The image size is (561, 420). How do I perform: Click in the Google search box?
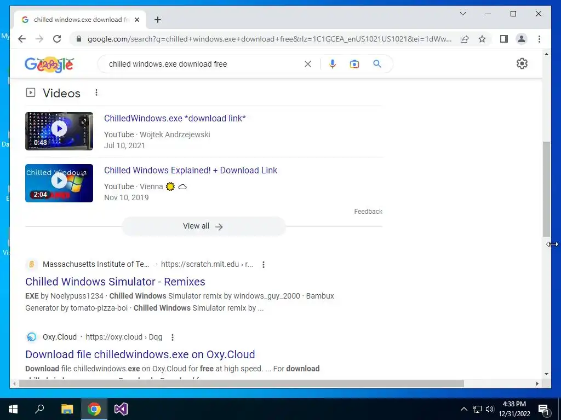coord(204,64)
